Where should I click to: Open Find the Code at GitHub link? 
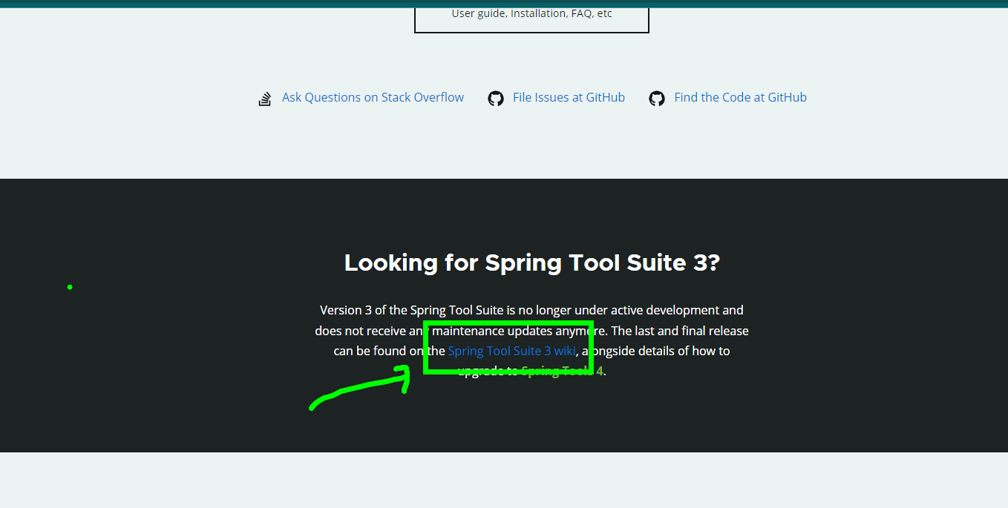740,97
